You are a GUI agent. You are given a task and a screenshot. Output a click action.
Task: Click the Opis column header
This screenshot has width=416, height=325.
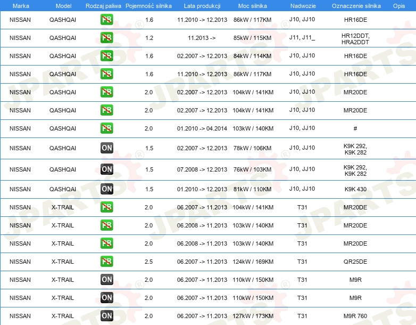(x=399, y=6)
